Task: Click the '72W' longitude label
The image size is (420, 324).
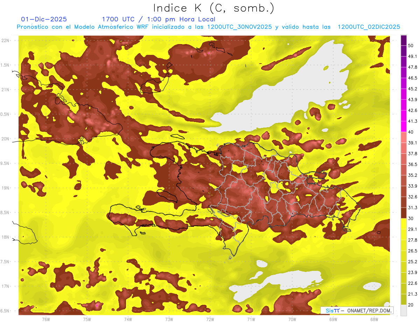Action: [x=210, y=319]
